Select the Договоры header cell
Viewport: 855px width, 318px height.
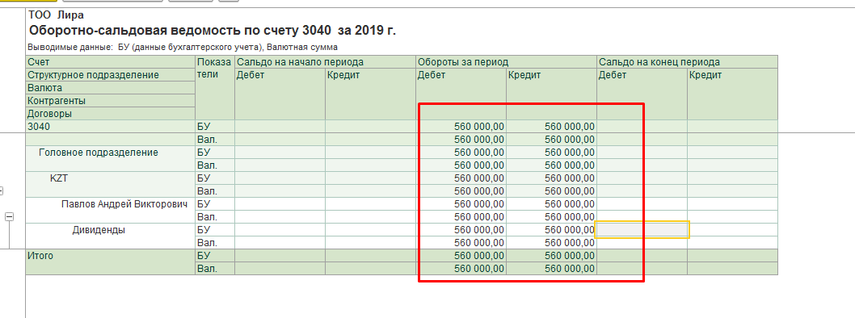(111, 114)
